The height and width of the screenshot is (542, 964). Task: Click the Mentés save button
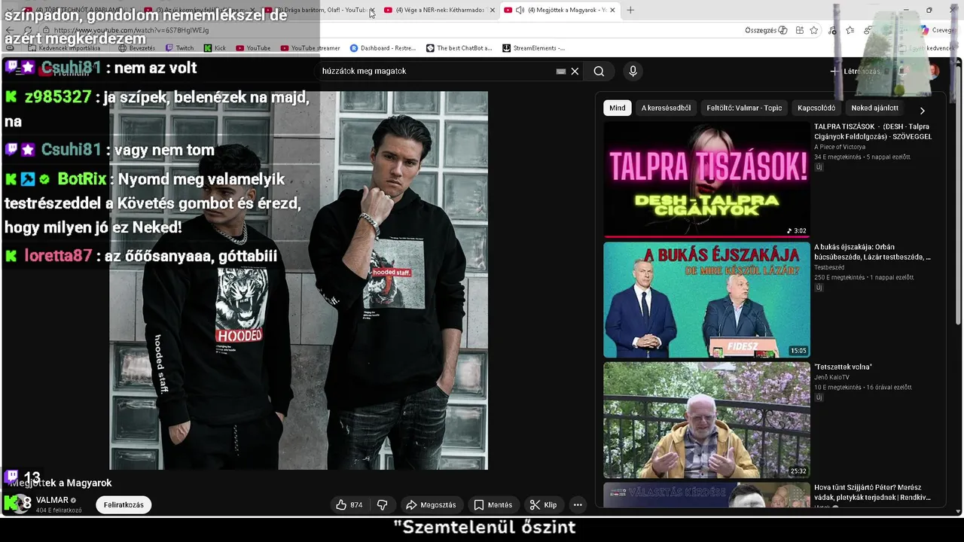493,504
